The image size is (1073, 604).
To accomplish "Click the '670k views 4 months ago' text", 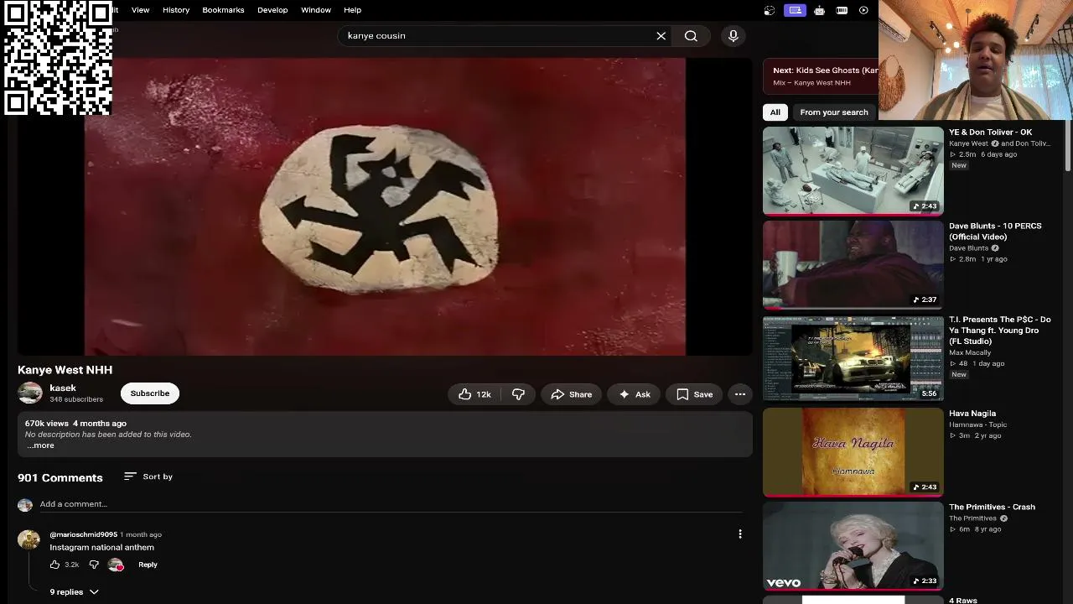I will 75,424.
